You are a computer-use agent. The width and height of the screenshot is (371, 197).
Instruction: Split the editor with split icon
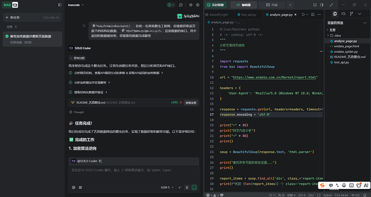[313, 15]
